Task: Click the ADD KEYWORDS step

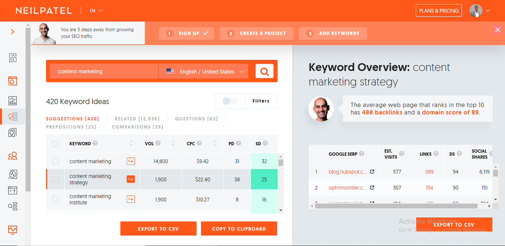Action: point(333,33)
